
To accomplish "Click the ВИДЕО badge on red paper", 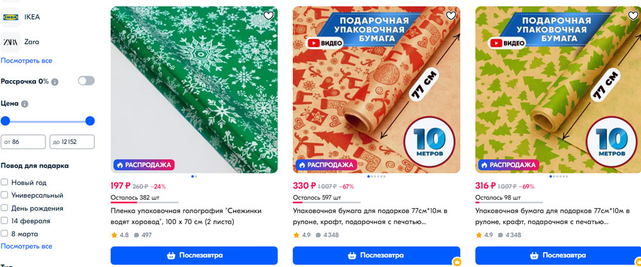I will 325,43.
